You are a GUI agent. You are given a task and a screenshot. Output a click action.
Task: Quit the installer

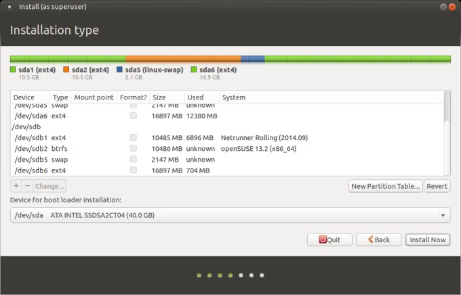tap(329, 240)
